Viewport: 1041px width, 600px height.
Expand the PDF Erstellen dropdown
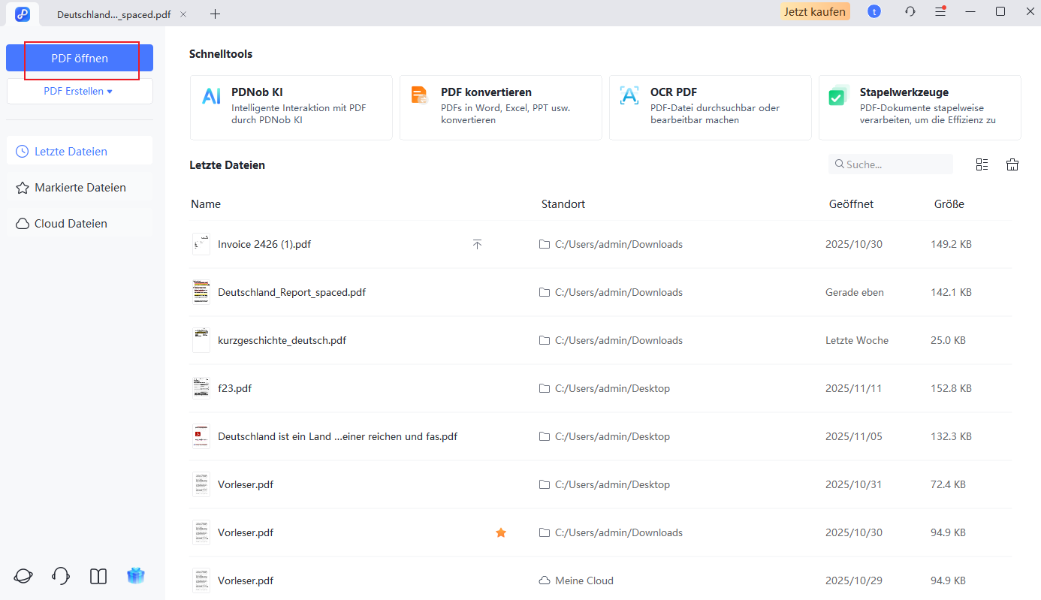[x=79, y=92]
